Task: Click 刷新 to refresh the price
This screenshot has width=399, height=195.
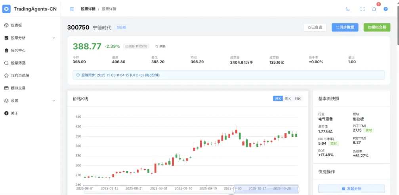Action: [x=160, y=46]
